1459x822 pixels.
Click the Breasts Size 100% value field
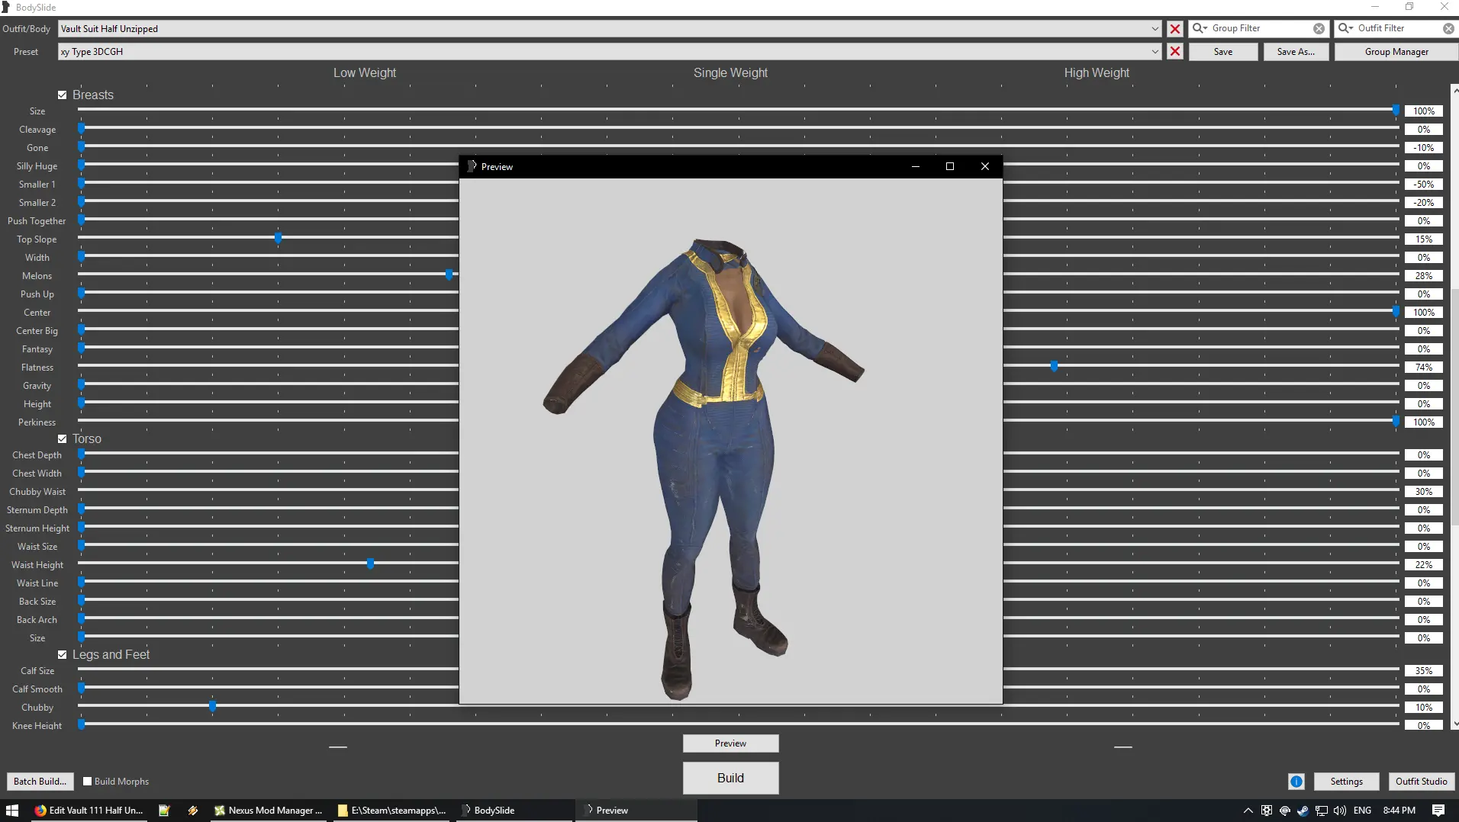pos(1423,111)
